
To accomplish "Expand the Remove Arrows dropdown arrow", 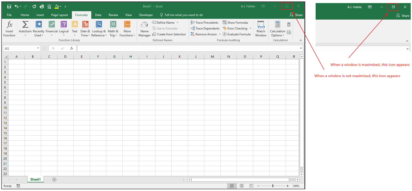I will click(x=220, y=34).
